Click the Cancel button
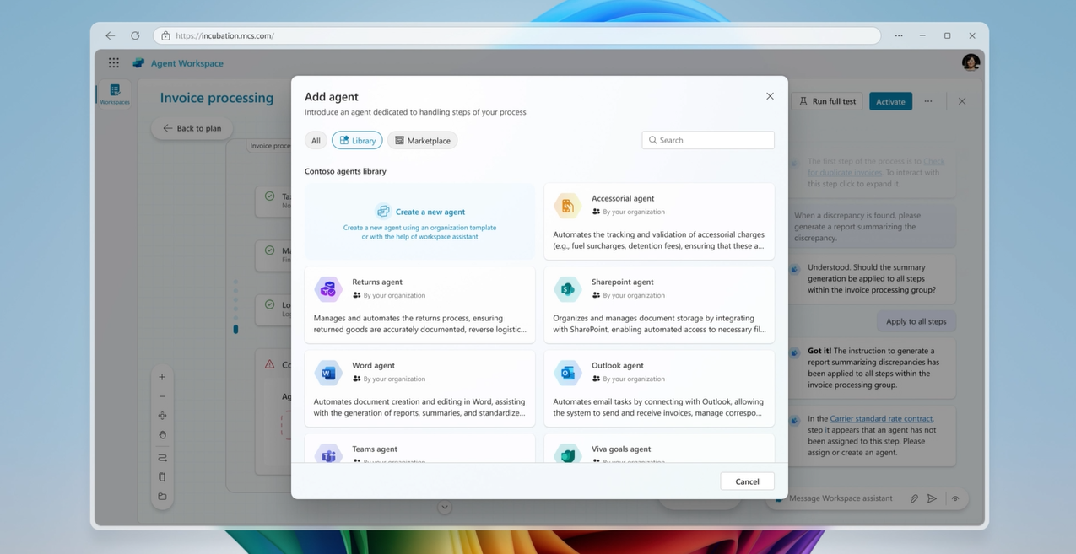The width and height of the screenshot is (1076, 554). 747,481
